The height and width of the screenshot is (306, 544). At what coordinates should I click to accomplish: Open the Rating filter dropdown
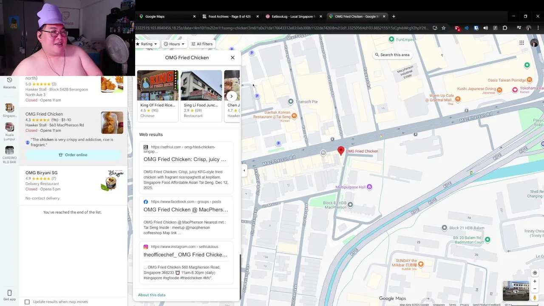click(147, 44)
